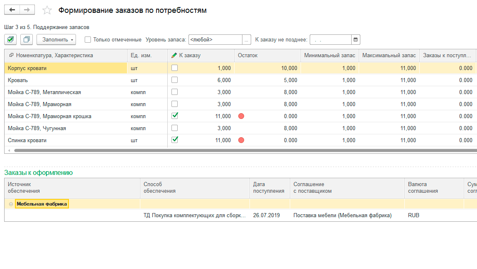This screenshot has width=477, height=269.
Task: Click the ellipsis button beside stock level field
Action: (x=247, y=39)
